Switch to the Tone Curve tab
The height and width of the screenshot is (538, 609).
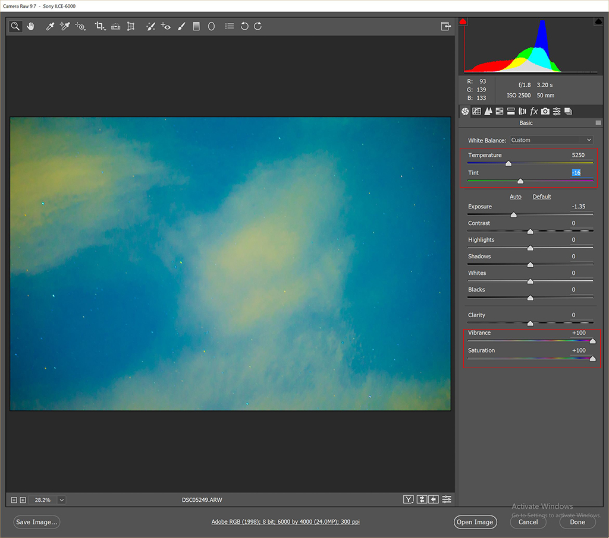pyautogui.click(x=476, y=111)
